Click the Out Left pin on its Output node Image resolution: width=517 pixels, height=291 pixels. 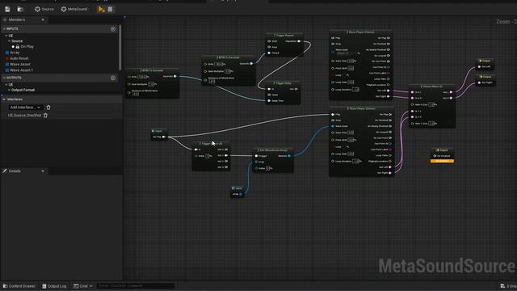click(479, 67)
